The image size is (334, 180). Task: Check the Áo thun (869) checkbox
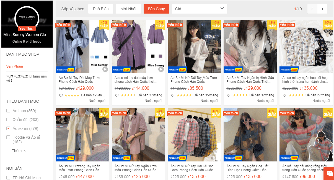(x=8, y=111)
